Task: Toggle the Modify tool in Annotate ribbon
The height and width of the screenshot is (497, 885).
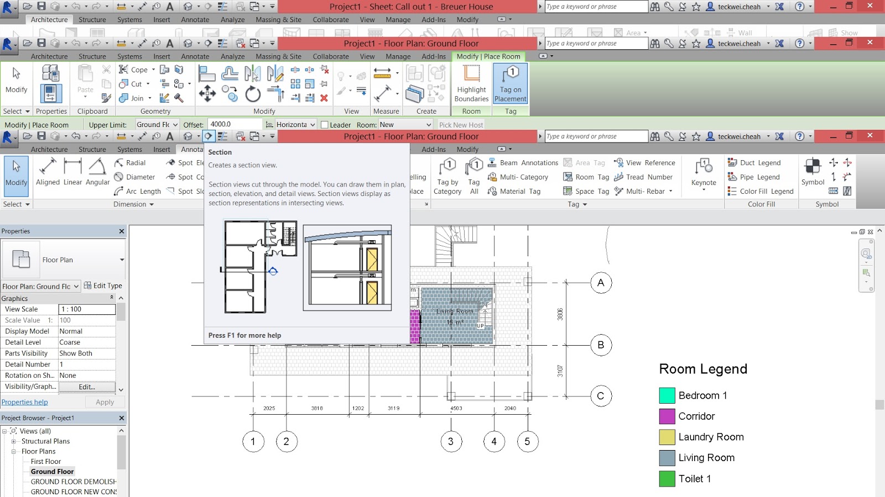Action: pos(16,176)
